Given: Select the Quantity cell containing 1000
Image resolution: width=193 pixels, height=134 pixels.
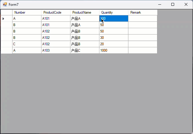Looking at the screenshot, I should [x=114, y=50].
